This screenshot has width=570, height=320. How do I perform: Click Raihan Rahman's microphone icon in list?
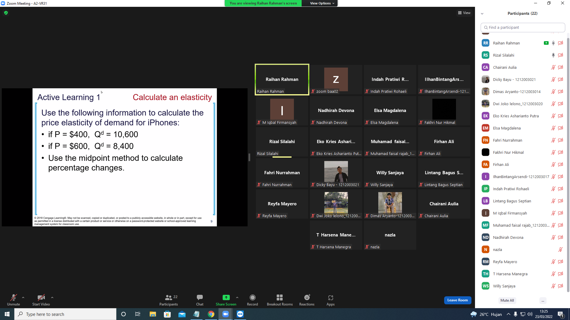point(553,43)
